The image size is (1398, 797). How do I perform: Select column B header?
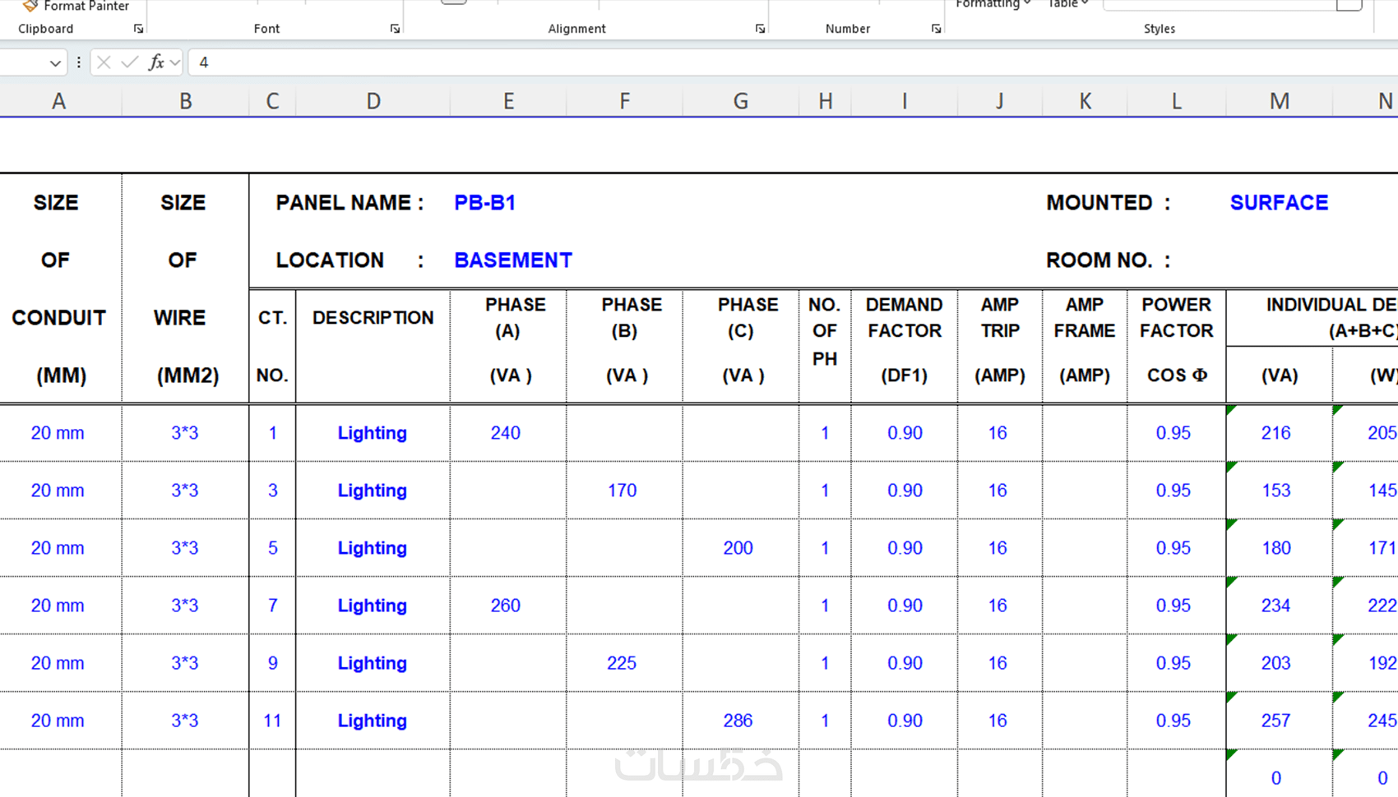point(186,101)
